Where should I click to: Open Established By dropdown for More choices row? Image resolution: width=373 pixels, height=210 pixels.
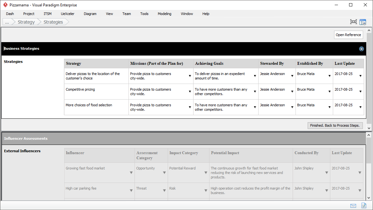[329, 107]
